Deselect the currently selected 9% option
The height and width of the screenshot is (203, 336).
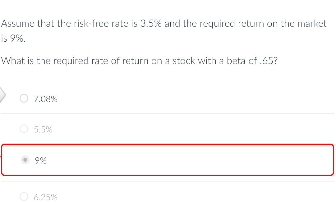(25, 160)
